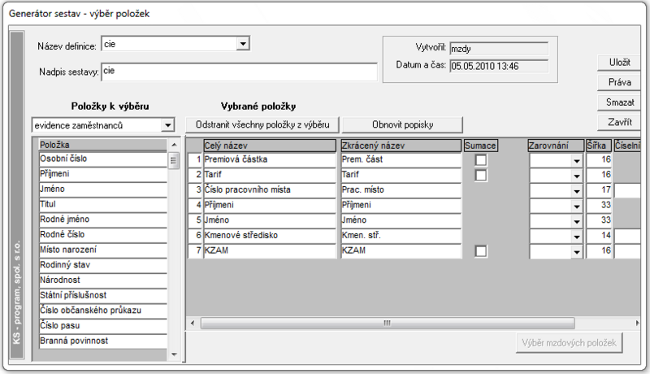Click scroll down arrow of the Položka list

click(x=174, y=354)
